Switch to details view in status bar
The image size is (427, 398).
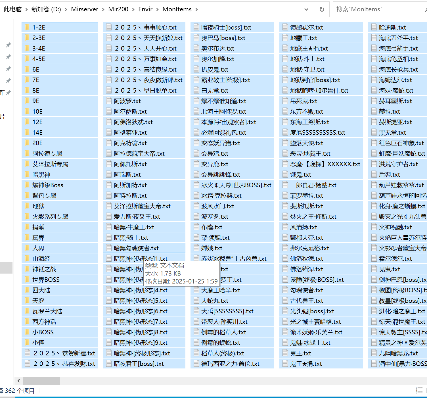tap(419, 390)
